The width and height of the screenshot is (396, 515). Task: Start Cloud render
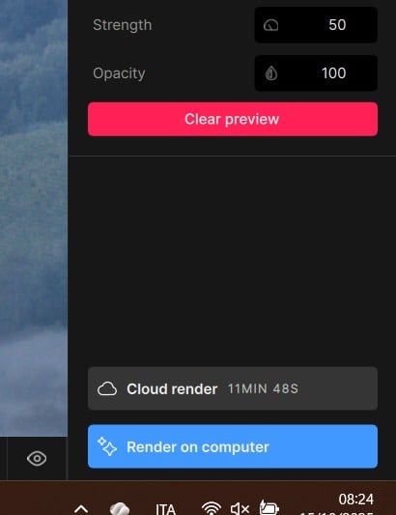click(233, 388)
